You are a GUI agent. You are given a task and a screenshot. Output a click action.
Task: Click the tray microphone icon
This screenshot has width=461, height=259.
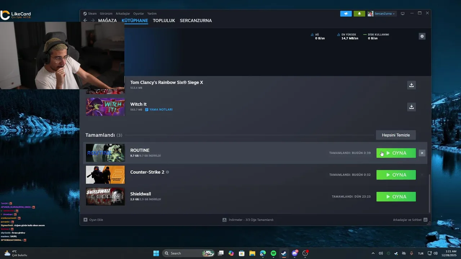point(412,253)
